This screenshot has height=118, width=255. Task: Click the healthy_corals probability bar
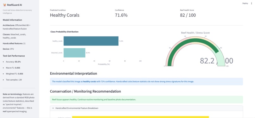click(91, 41)
